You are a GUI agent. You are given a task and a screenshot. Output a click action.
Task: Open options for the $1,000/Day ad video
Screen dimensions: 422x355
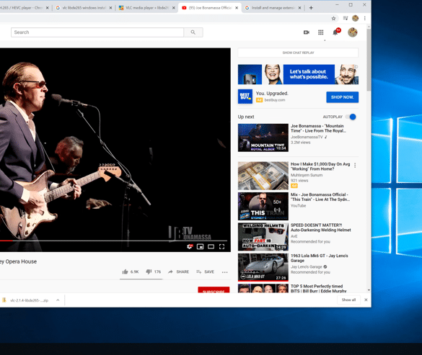pos(355,166)
